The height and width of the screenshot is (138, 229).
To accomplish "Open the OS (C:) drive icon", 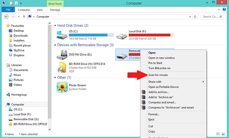I will (x=62, y=35).
